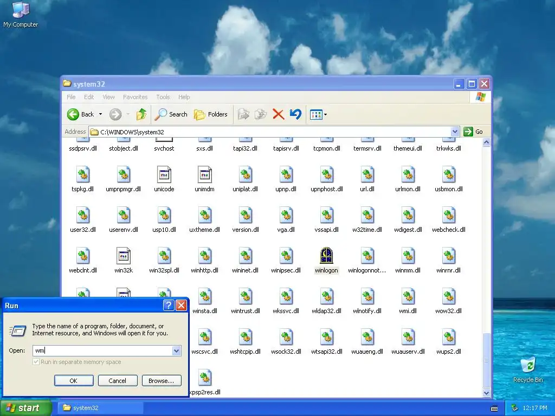The height and width of the screenshot is (416, 555).
Task: Open the Views dropdown button
Action: (x=318, y=114)
